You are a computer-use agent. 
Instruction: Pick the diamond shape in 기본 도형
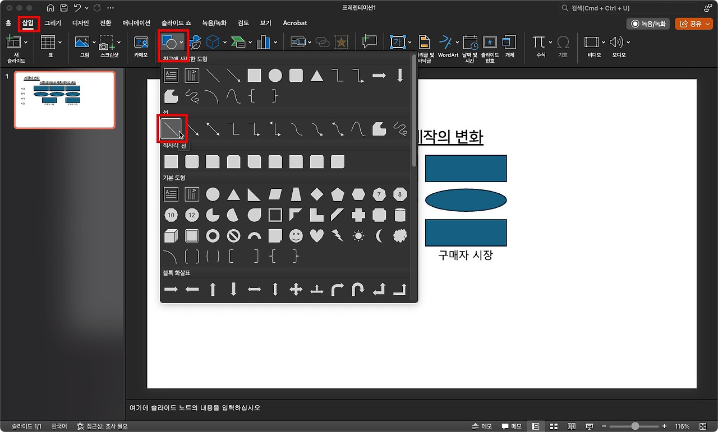click(317, 194)
